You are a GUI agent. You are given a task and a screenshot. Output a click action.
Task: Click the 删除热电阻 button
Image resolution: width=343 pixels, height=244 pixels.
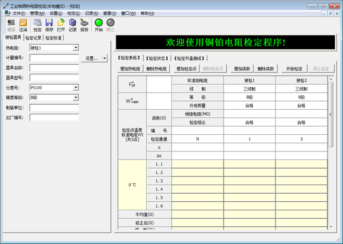pos(157,69)
